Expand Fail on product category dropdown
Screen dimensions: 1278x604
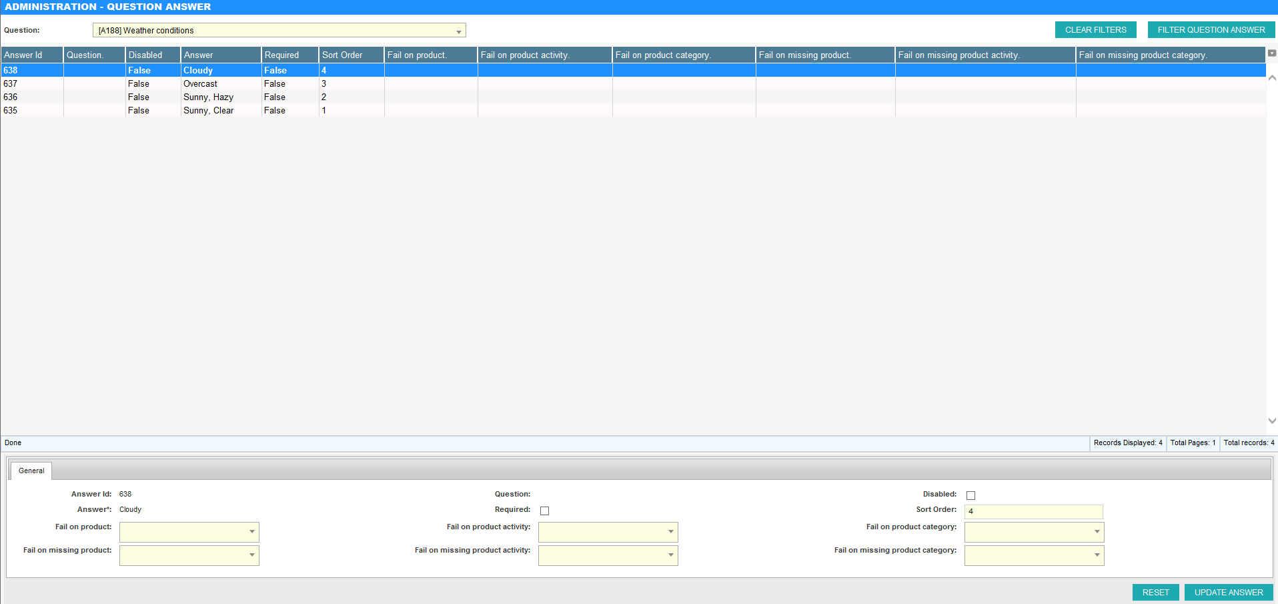[x=1097, y=532]
